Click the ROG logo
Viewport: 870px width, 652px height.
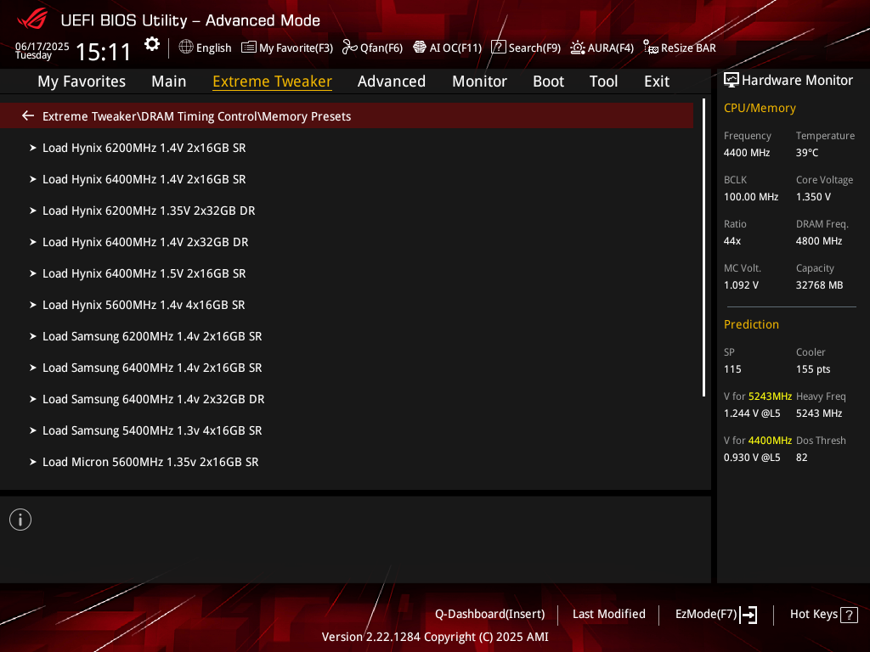click(32, 20)
